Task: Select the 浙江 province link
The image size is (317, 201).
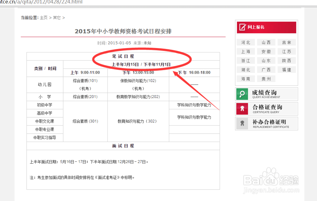Action: 246,60
